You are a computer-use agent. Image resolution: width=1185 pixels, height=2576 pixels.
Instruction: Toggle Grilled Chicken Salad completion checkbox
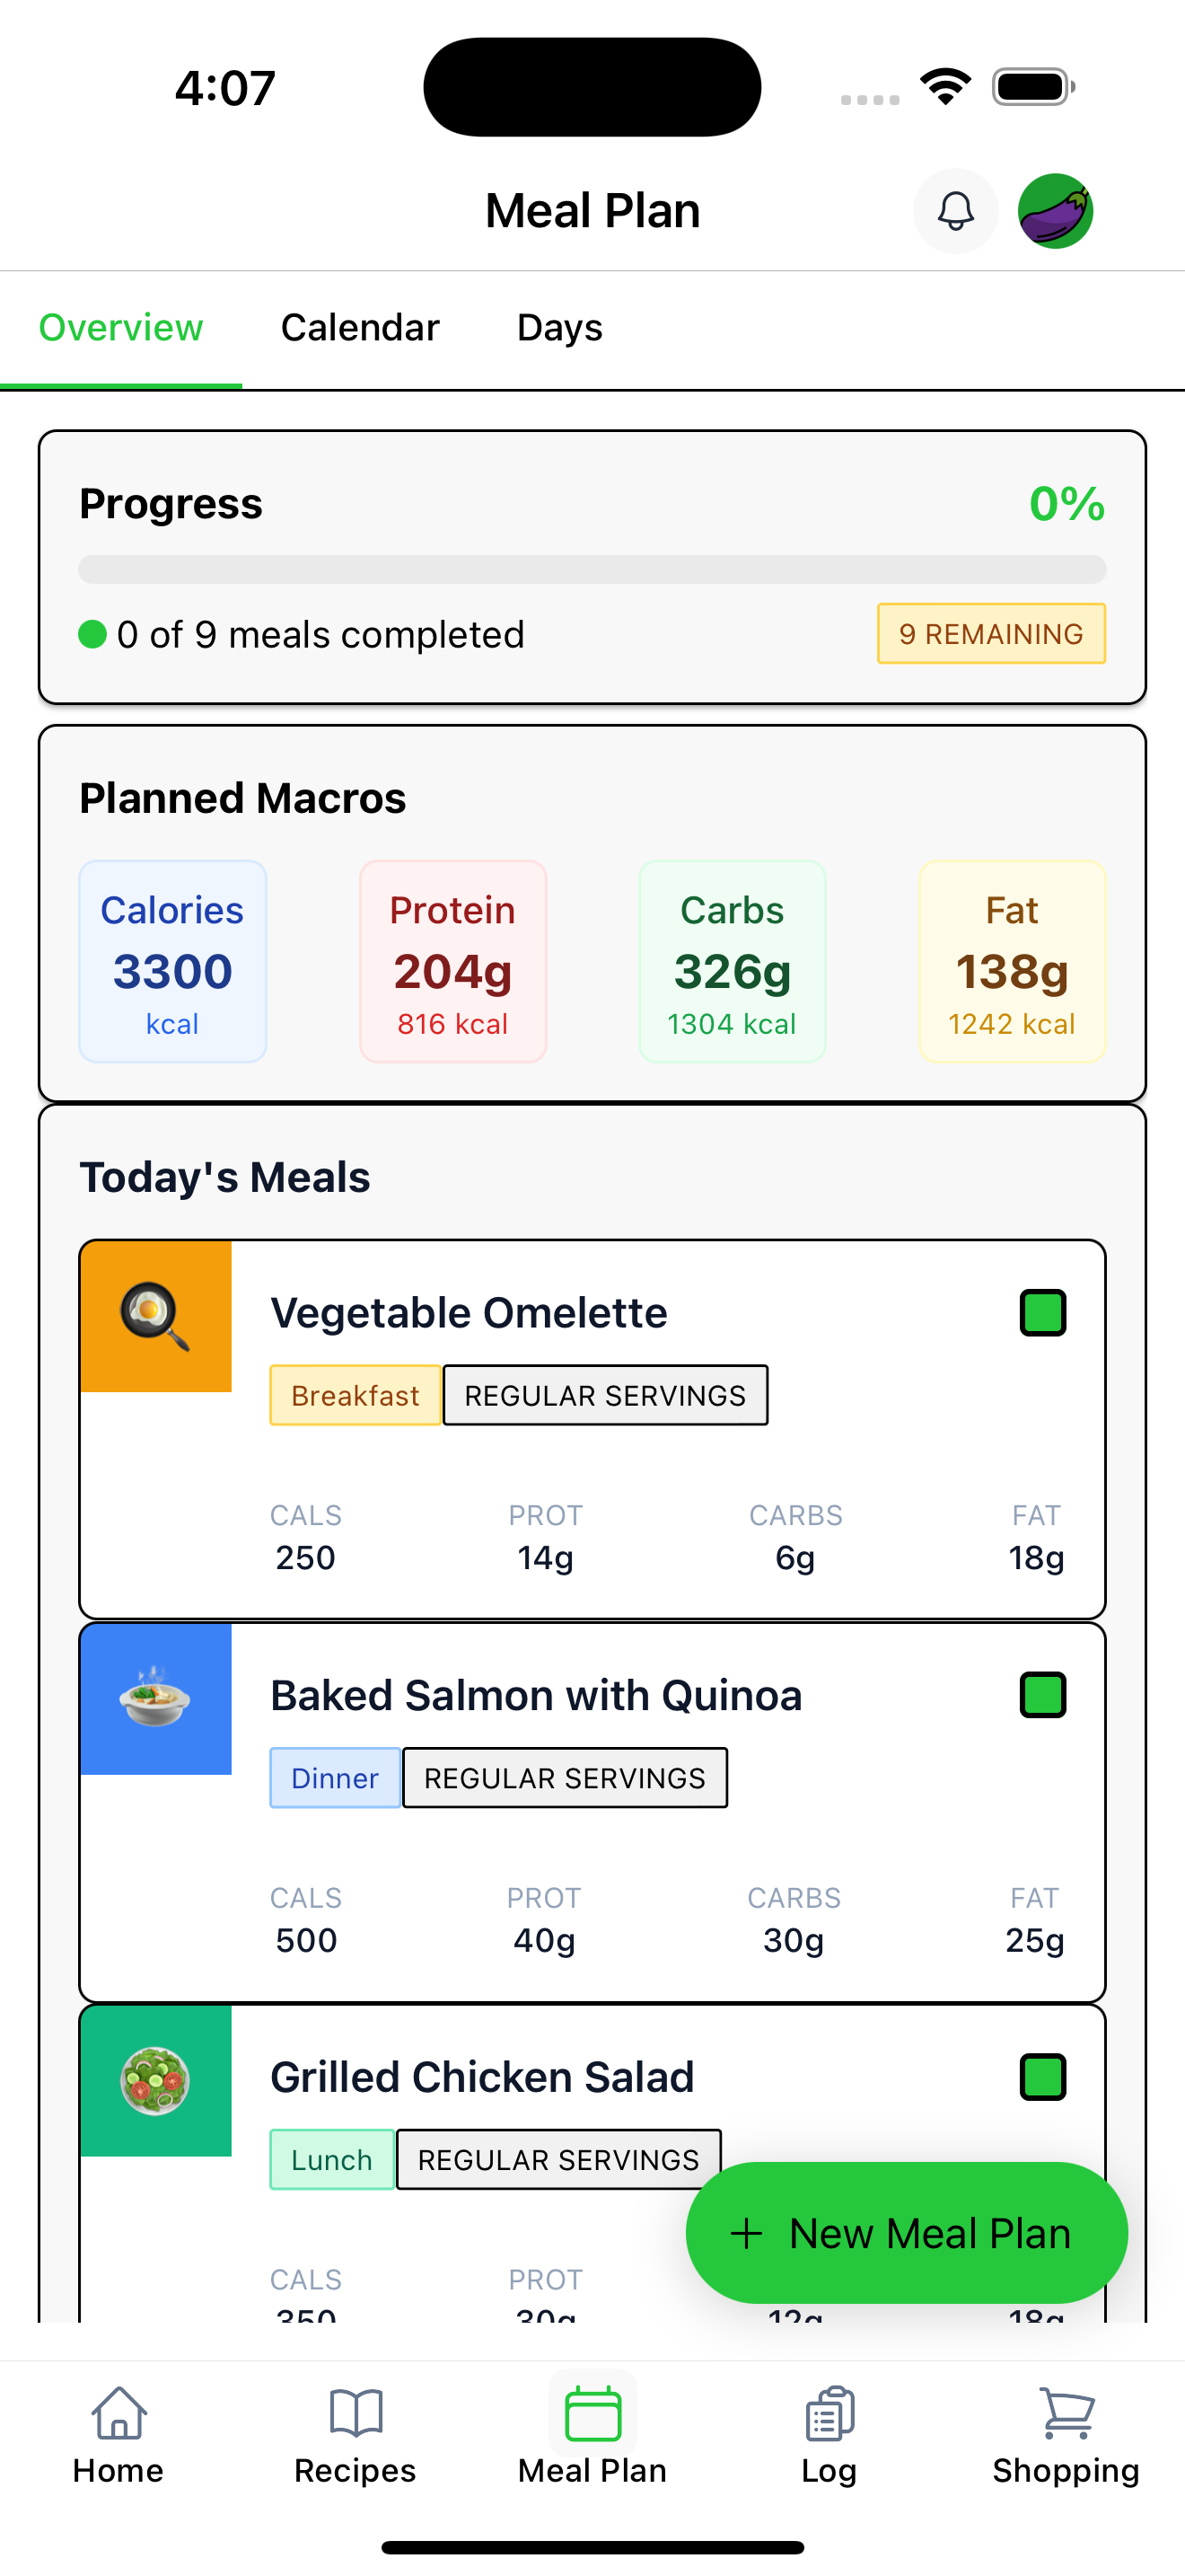[1043, 2077]
